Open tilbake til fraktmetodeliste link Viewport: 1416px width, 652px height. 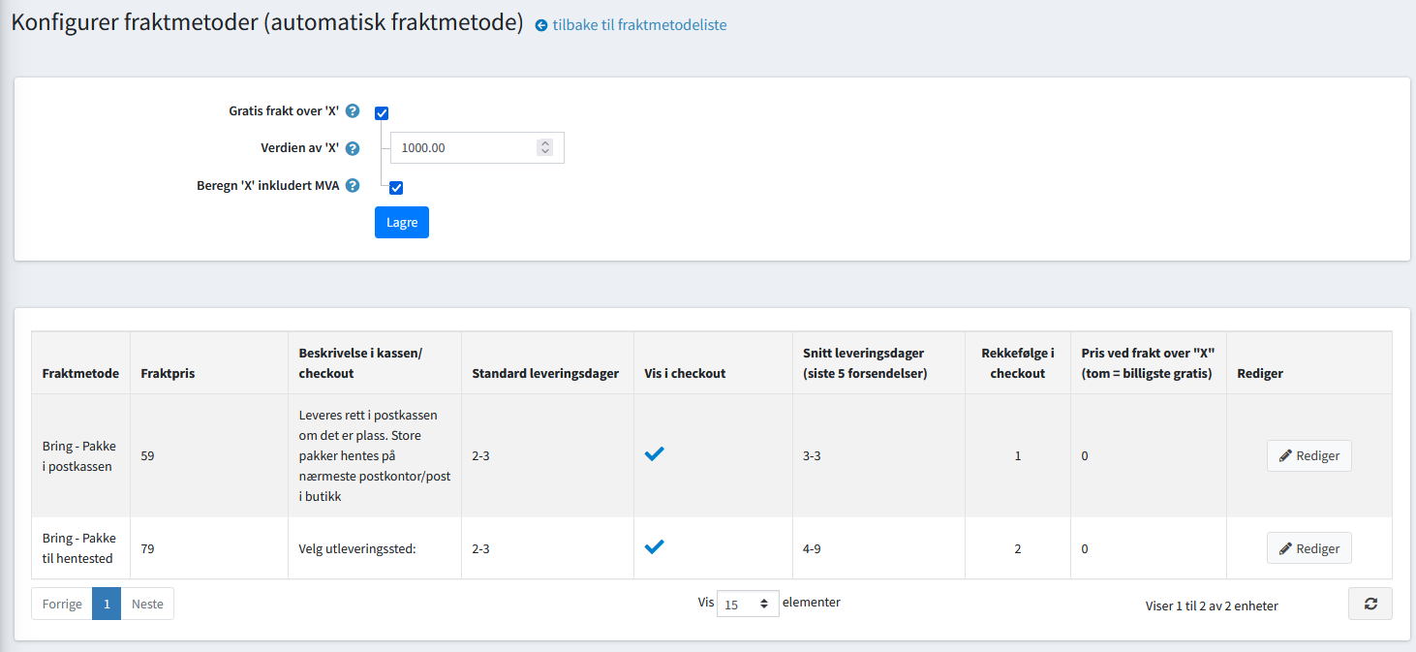click(x=639, y=25)
